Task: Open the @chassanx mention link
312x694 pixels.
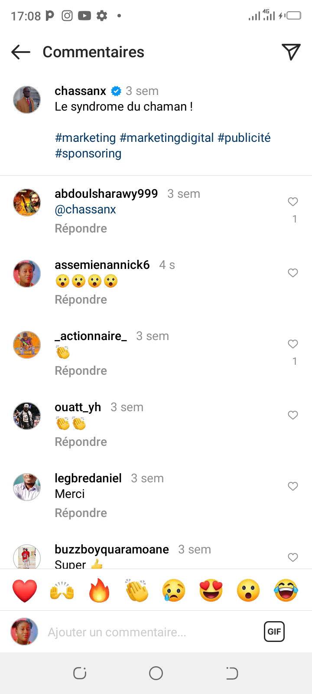Action: 85,210
